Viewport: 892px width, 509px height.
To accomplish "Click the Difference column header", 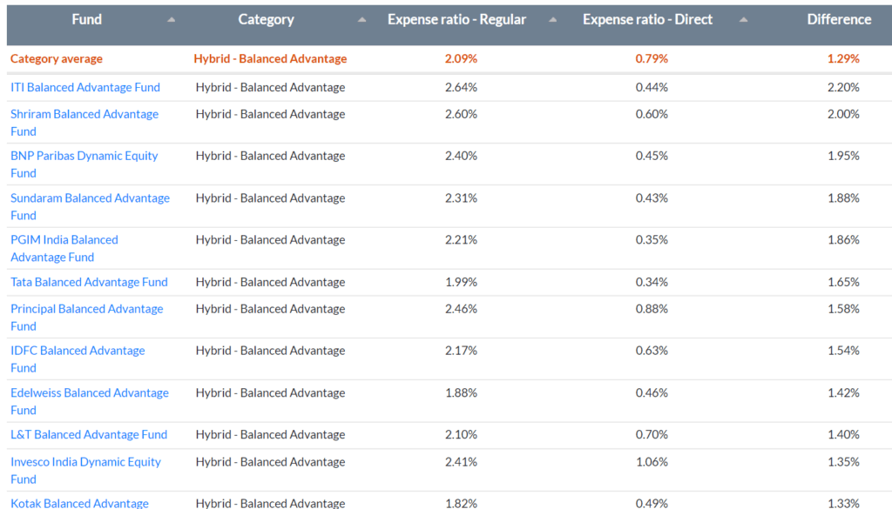I will click(x=839, y=19).
